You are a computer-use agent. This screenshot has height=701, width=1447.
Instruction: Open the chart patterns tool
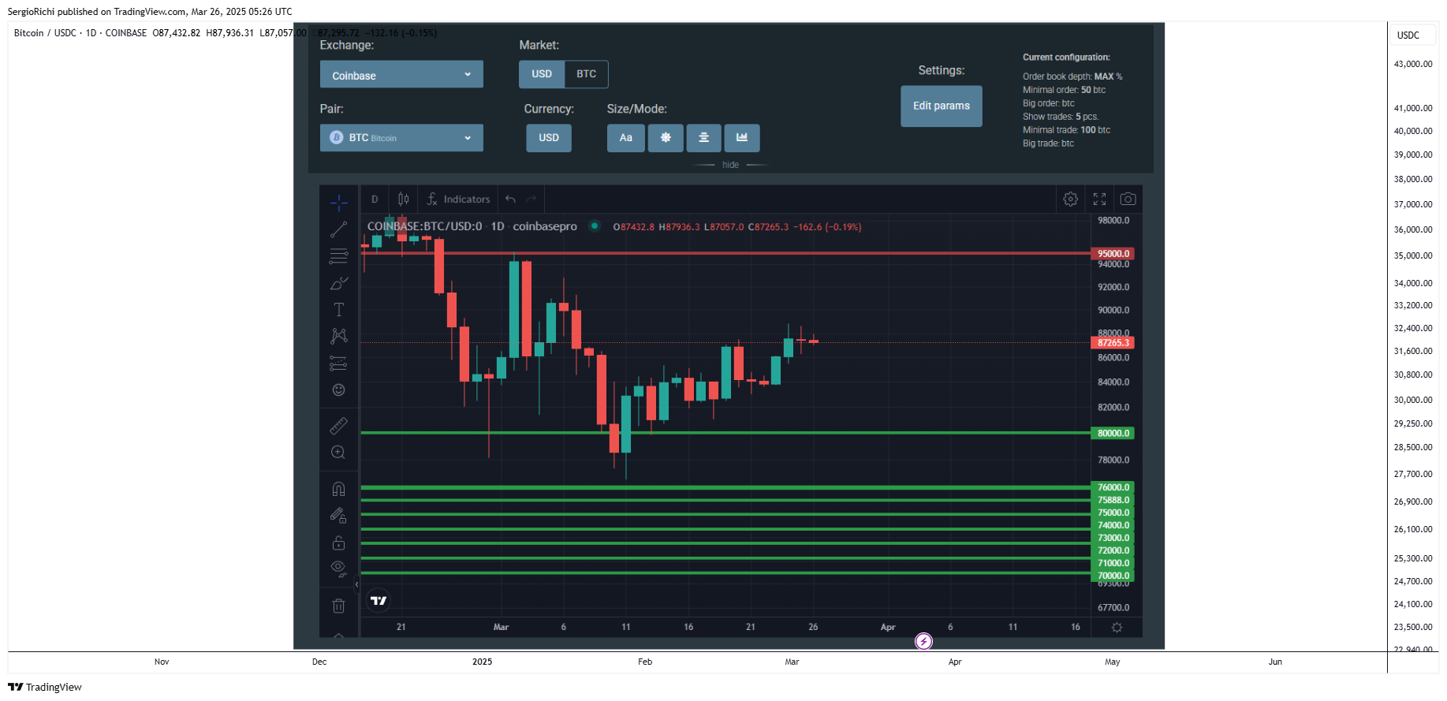[338, 336]
